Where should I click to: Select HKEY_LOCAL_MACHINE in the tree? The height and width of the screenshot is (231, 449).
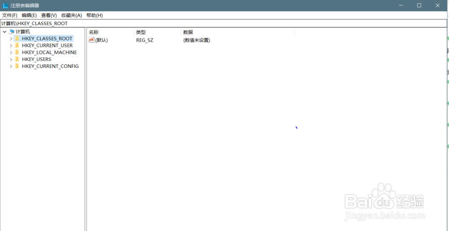pos(49,52)
